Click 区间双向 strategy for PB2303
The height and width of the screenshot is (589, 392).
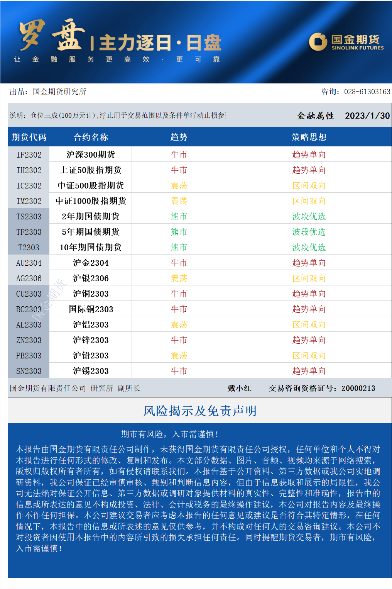(x=309, y=355)
